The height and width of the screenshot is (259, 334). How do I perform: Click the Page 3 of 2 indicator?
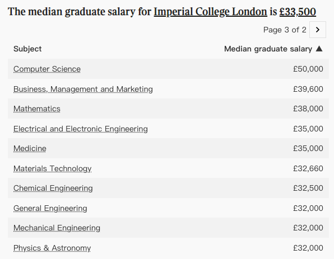[285, 30]
